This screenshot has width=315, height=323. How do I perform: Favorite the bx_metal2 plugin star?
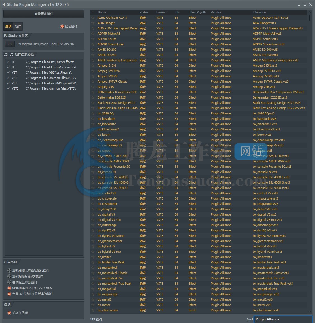point(93,299)
